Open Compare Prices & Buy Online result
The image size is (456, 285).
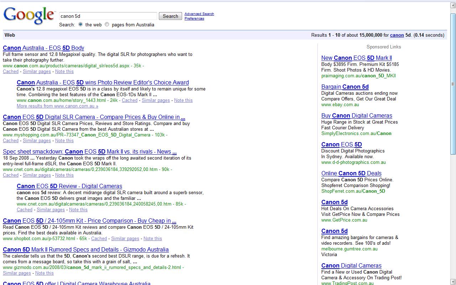[94, 117]
